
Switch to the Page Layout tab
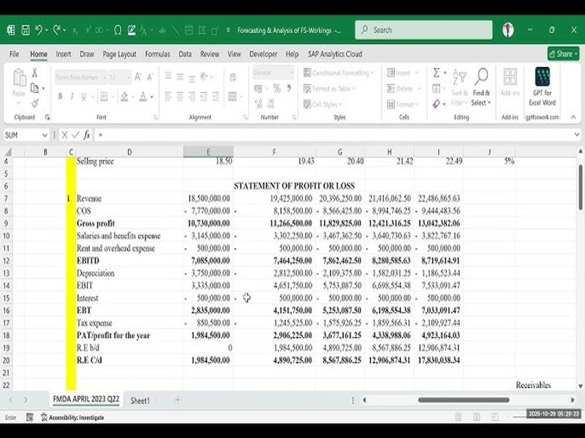pyautogui.click(x=119, y=54)
